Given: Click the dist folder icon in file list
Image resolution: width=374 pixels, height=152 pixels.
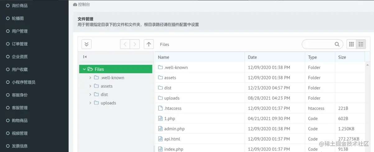Looking at the screenshot, I should 160,88.
